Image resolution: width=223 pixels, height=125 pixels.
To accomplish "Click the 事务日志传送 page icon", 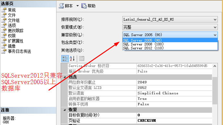I will (4, 51).
